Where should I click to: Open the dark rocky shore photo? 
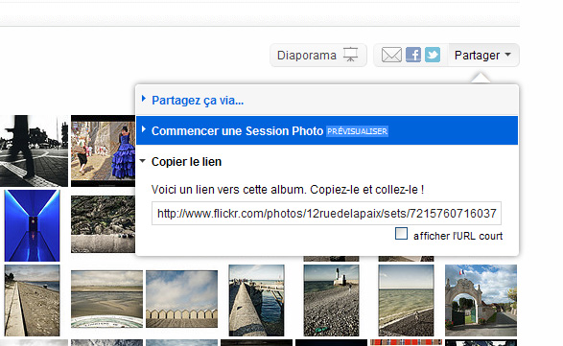point(103,224)
